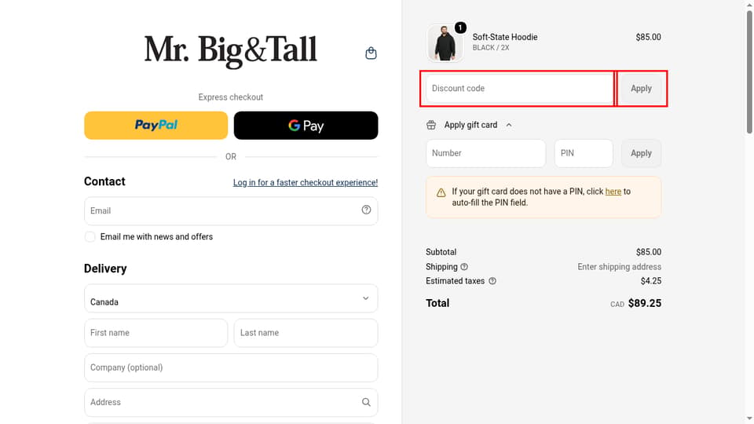
Task: Click the $4.25 estimated taxes value
Action: pyautogui.click(x=651, y=281)
